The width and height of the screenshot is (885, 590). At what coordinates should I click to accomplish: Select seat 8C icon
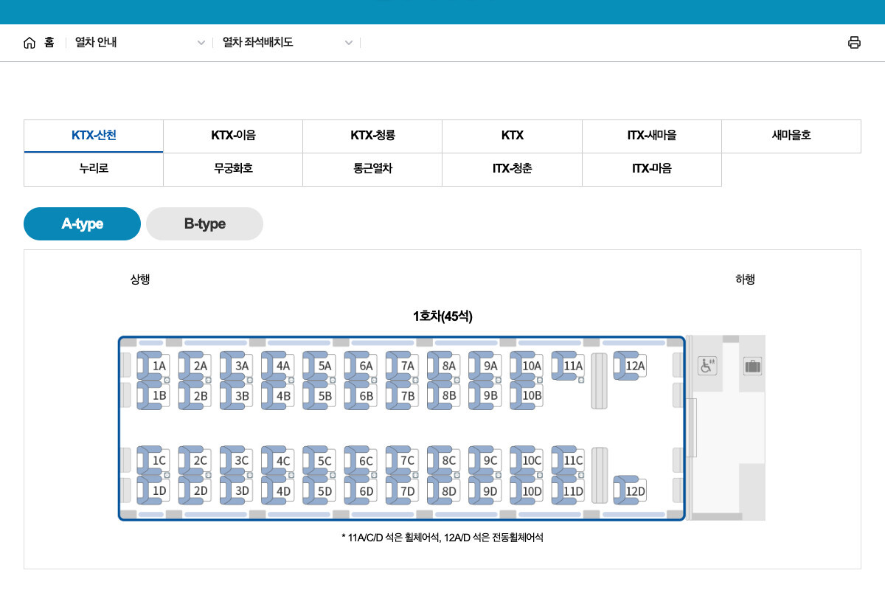click(x=443, y=459)
